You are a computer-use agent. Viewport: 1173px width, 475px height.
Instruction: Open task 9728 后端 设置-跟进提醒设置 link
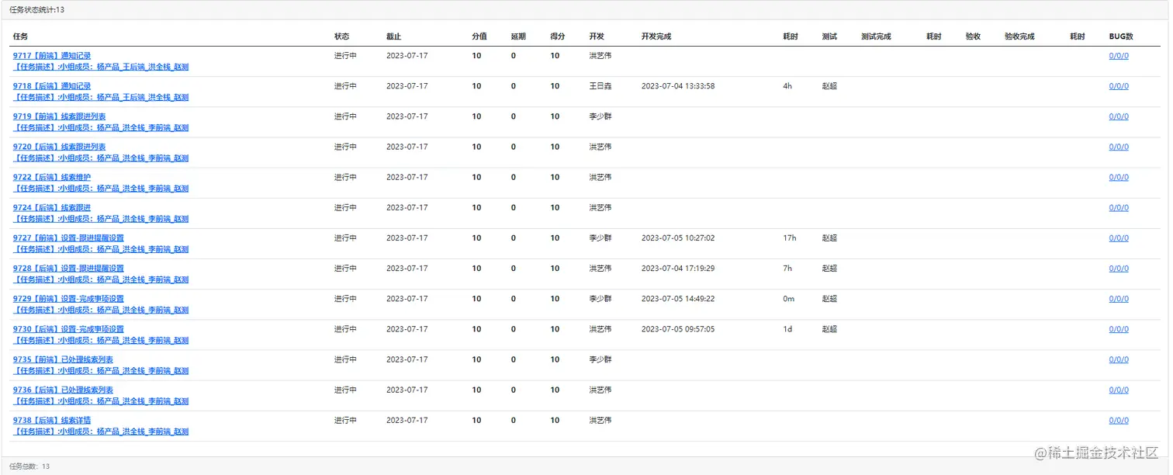coord(68,268)
